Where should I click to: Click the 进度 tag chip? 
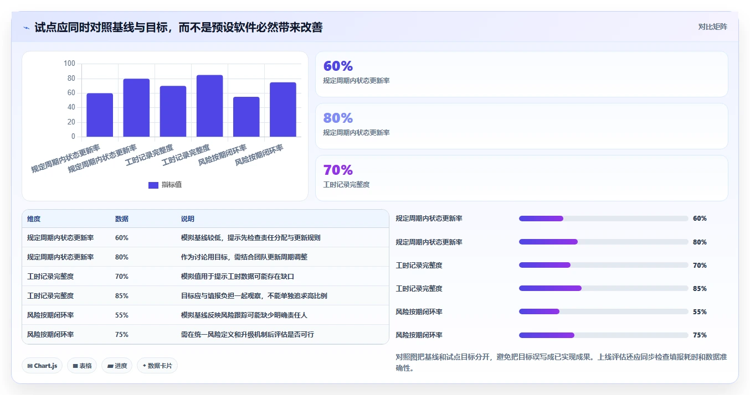coord(117,366)
